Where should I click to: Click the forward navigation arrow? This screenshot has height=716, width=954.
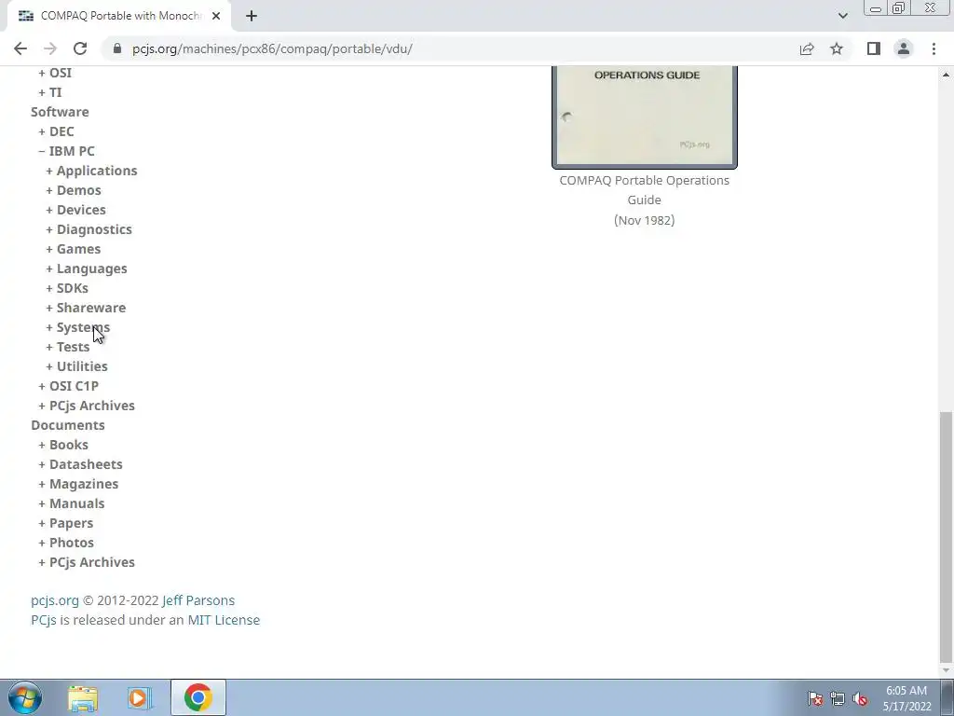(x=50, y=48)
